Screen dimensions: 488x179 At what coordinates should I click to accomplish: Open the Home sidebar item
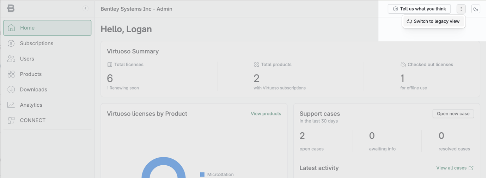[48, 28]
